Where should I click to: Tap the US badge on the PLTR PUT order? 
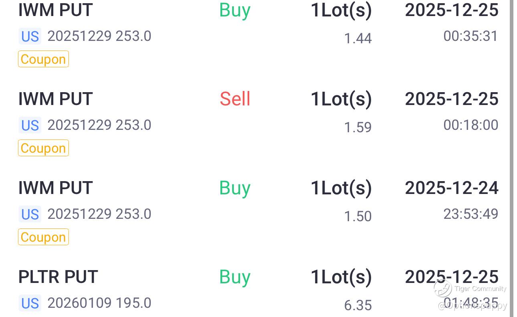pos(30,303)
